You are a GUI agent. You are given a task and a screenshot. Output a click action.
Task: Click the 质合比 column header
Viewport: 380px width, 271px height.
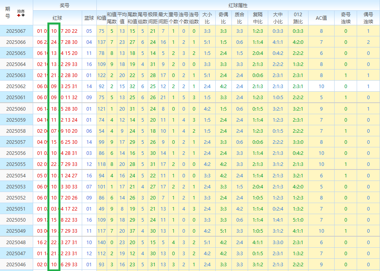[x=239, y=18]
